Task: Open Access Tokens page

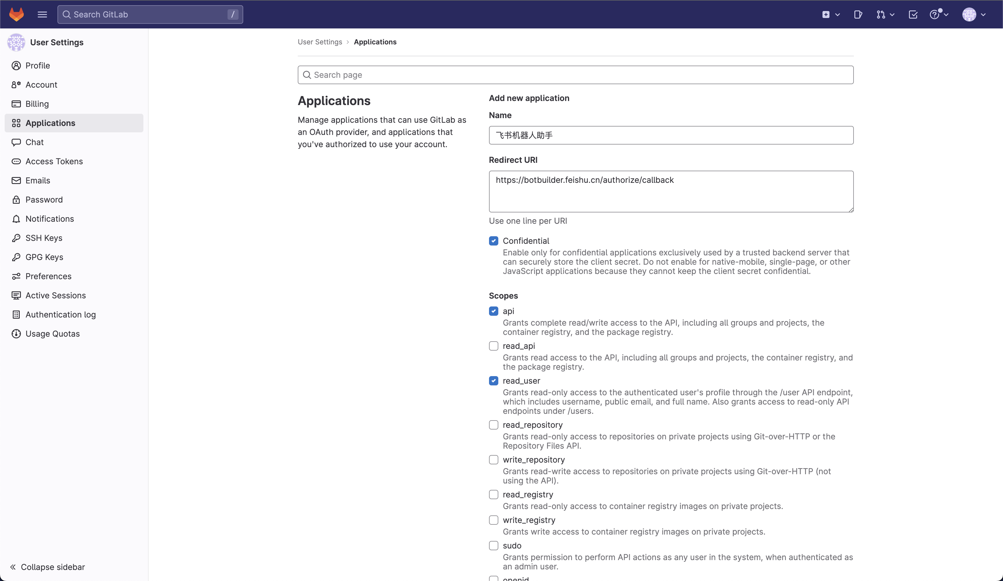Action: click(x=74, y=161)
